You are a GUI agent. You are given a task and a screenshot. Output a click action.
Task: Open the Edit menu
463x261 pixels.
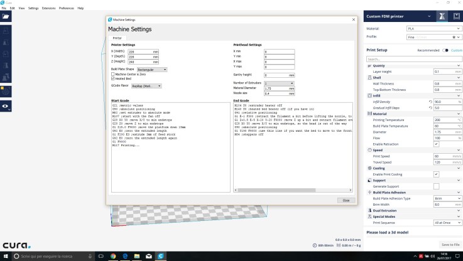(12, 8)
